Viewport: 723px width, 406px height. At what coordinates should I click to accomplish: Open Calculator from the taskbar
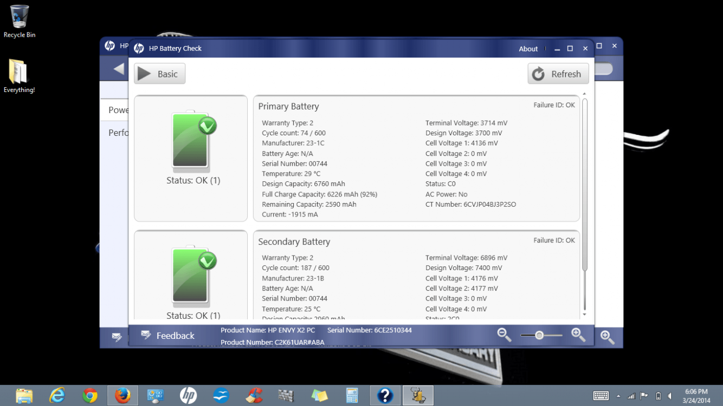[352, 396]
